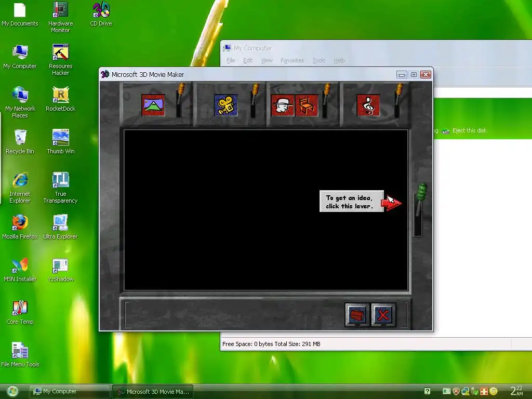532x399 pixels.
Task: Select the MSN Installer desktop icon
Action: pos(20,270)
